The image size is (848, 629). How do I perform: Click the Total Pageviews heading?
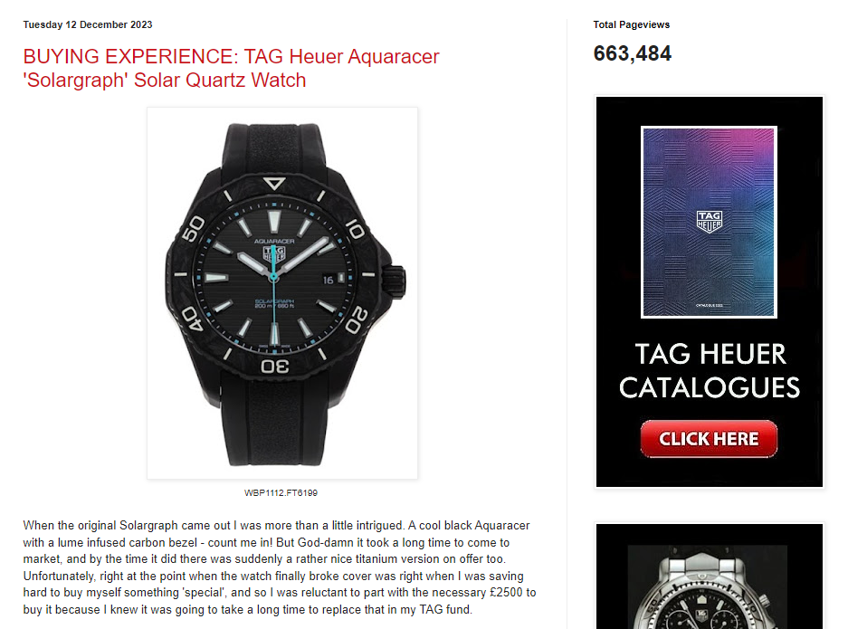tap(631, 24)
